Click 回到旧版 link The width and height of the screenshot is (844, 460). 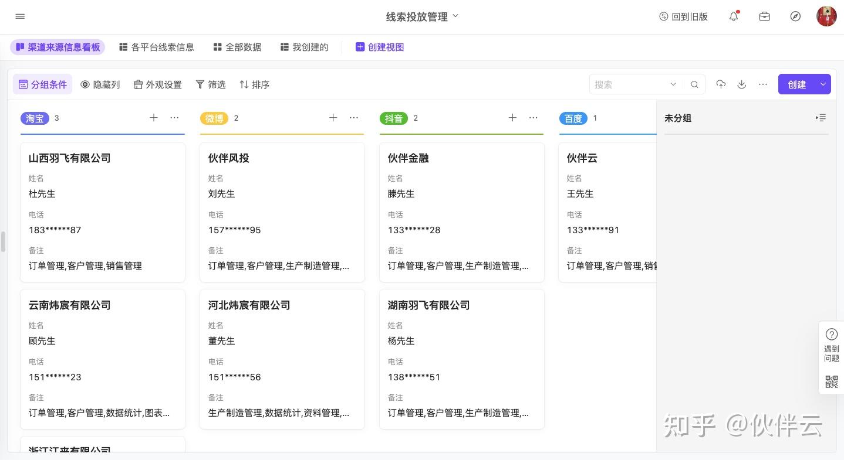pos(683,16)
